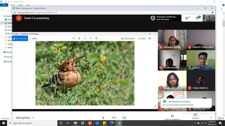
Task: Select Sheeja samy video tile
Action: tap(172, 81)
